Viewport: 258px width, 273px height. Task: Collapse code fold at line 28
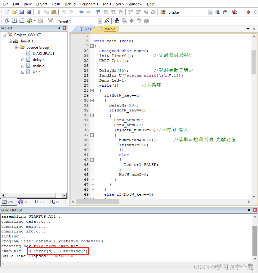(x=92, y=90)
